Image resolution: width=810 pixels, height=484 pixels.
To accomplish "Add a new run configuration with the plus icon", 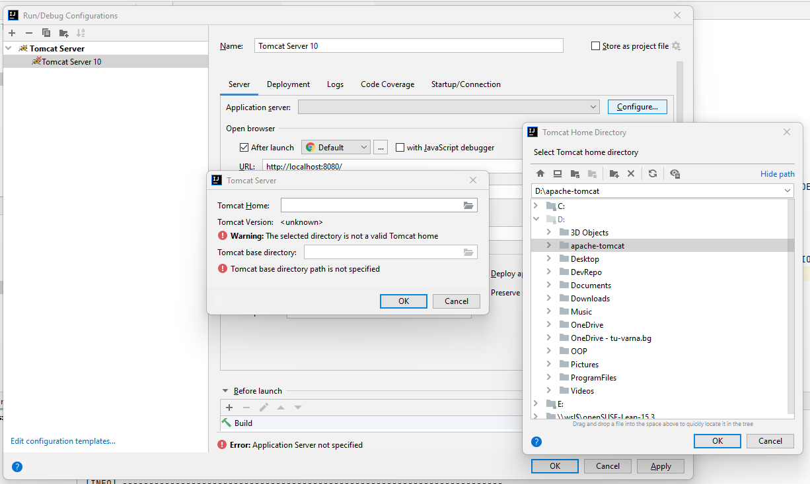I will [x=12, y=33].
